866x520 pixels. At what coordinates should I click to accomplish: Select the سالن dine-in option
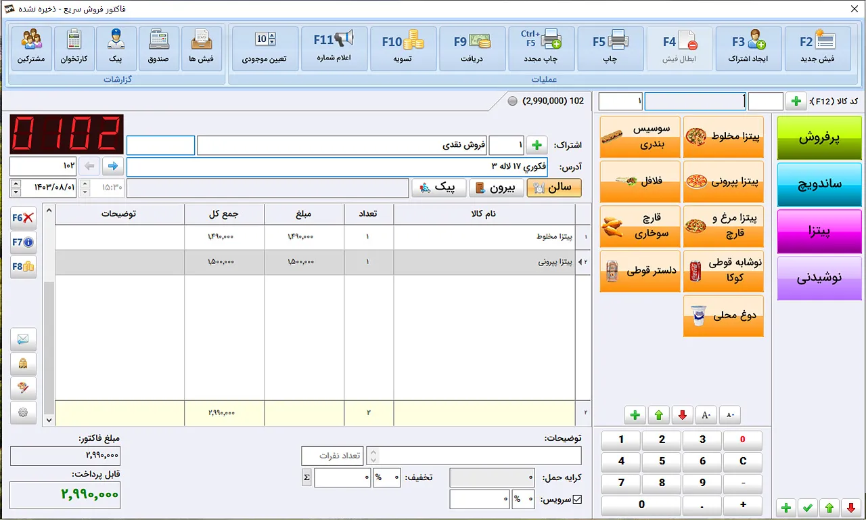[x=554, y=188]
